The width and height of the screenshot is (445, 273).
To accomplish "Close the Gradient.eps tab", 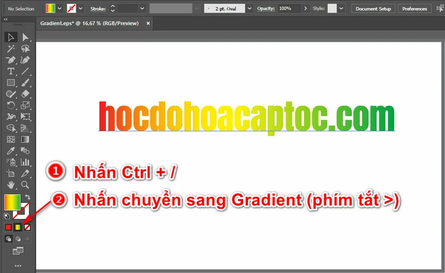I will [x=148, y=23].
